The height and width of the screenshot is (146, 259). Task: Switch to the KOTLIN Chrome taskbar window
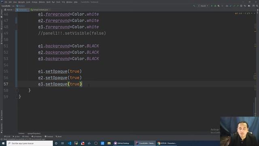click(x=167, y=143)
